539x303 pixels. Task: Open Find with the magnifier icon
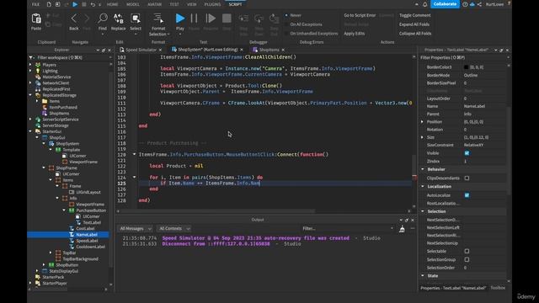tap(103, 19)
